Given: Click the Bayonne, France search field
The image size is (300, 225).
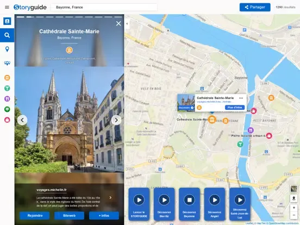Looking at the screenshot, I should (104, 7).
